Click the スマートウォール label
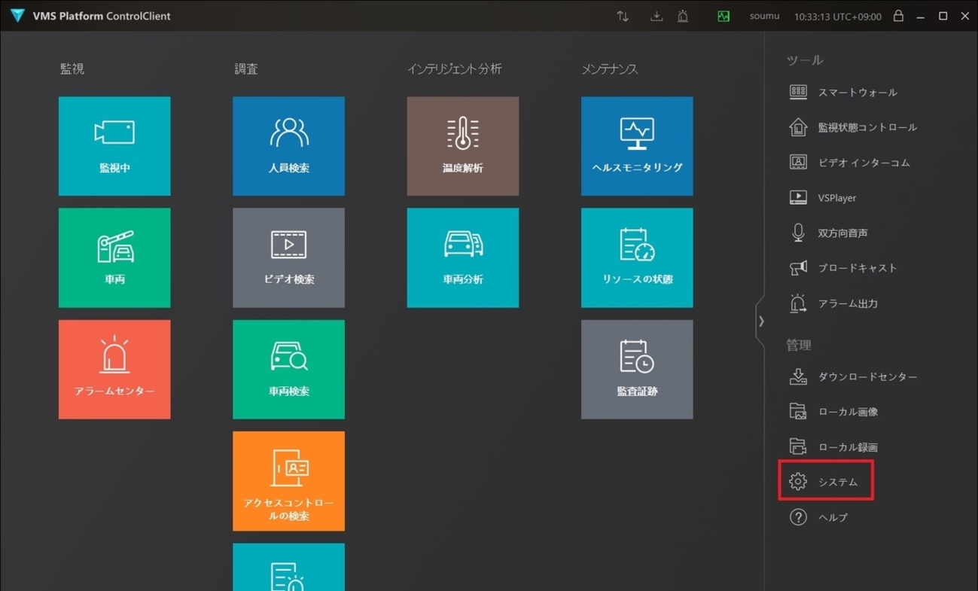Image resolution: width=978 pixels, height=591 pixels. click(x=858, y=92)
